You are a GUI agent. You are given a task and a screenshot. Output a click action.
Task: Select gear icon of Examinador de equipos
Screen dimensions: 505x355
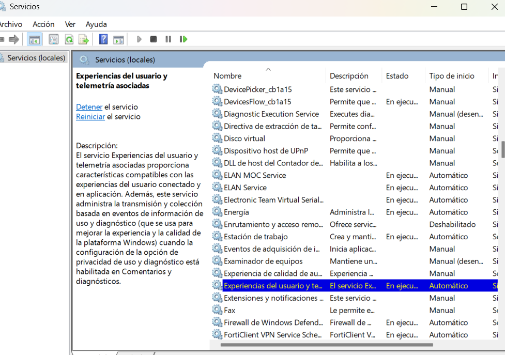(218, 261)
